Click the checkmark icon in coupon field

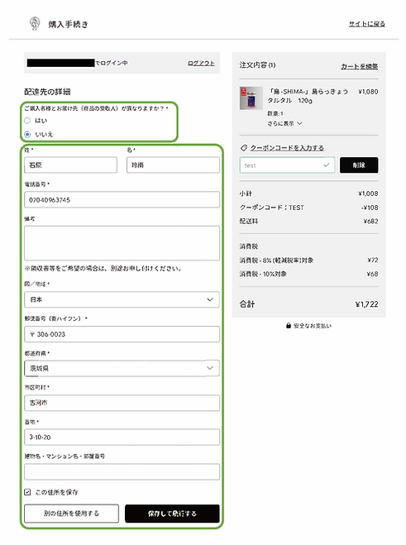click(x=327, y=165)
